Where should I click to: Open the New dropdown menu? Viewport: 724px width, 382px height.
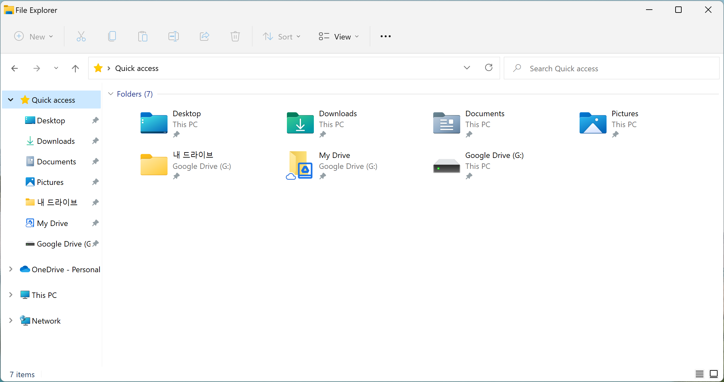click(34, 36)
